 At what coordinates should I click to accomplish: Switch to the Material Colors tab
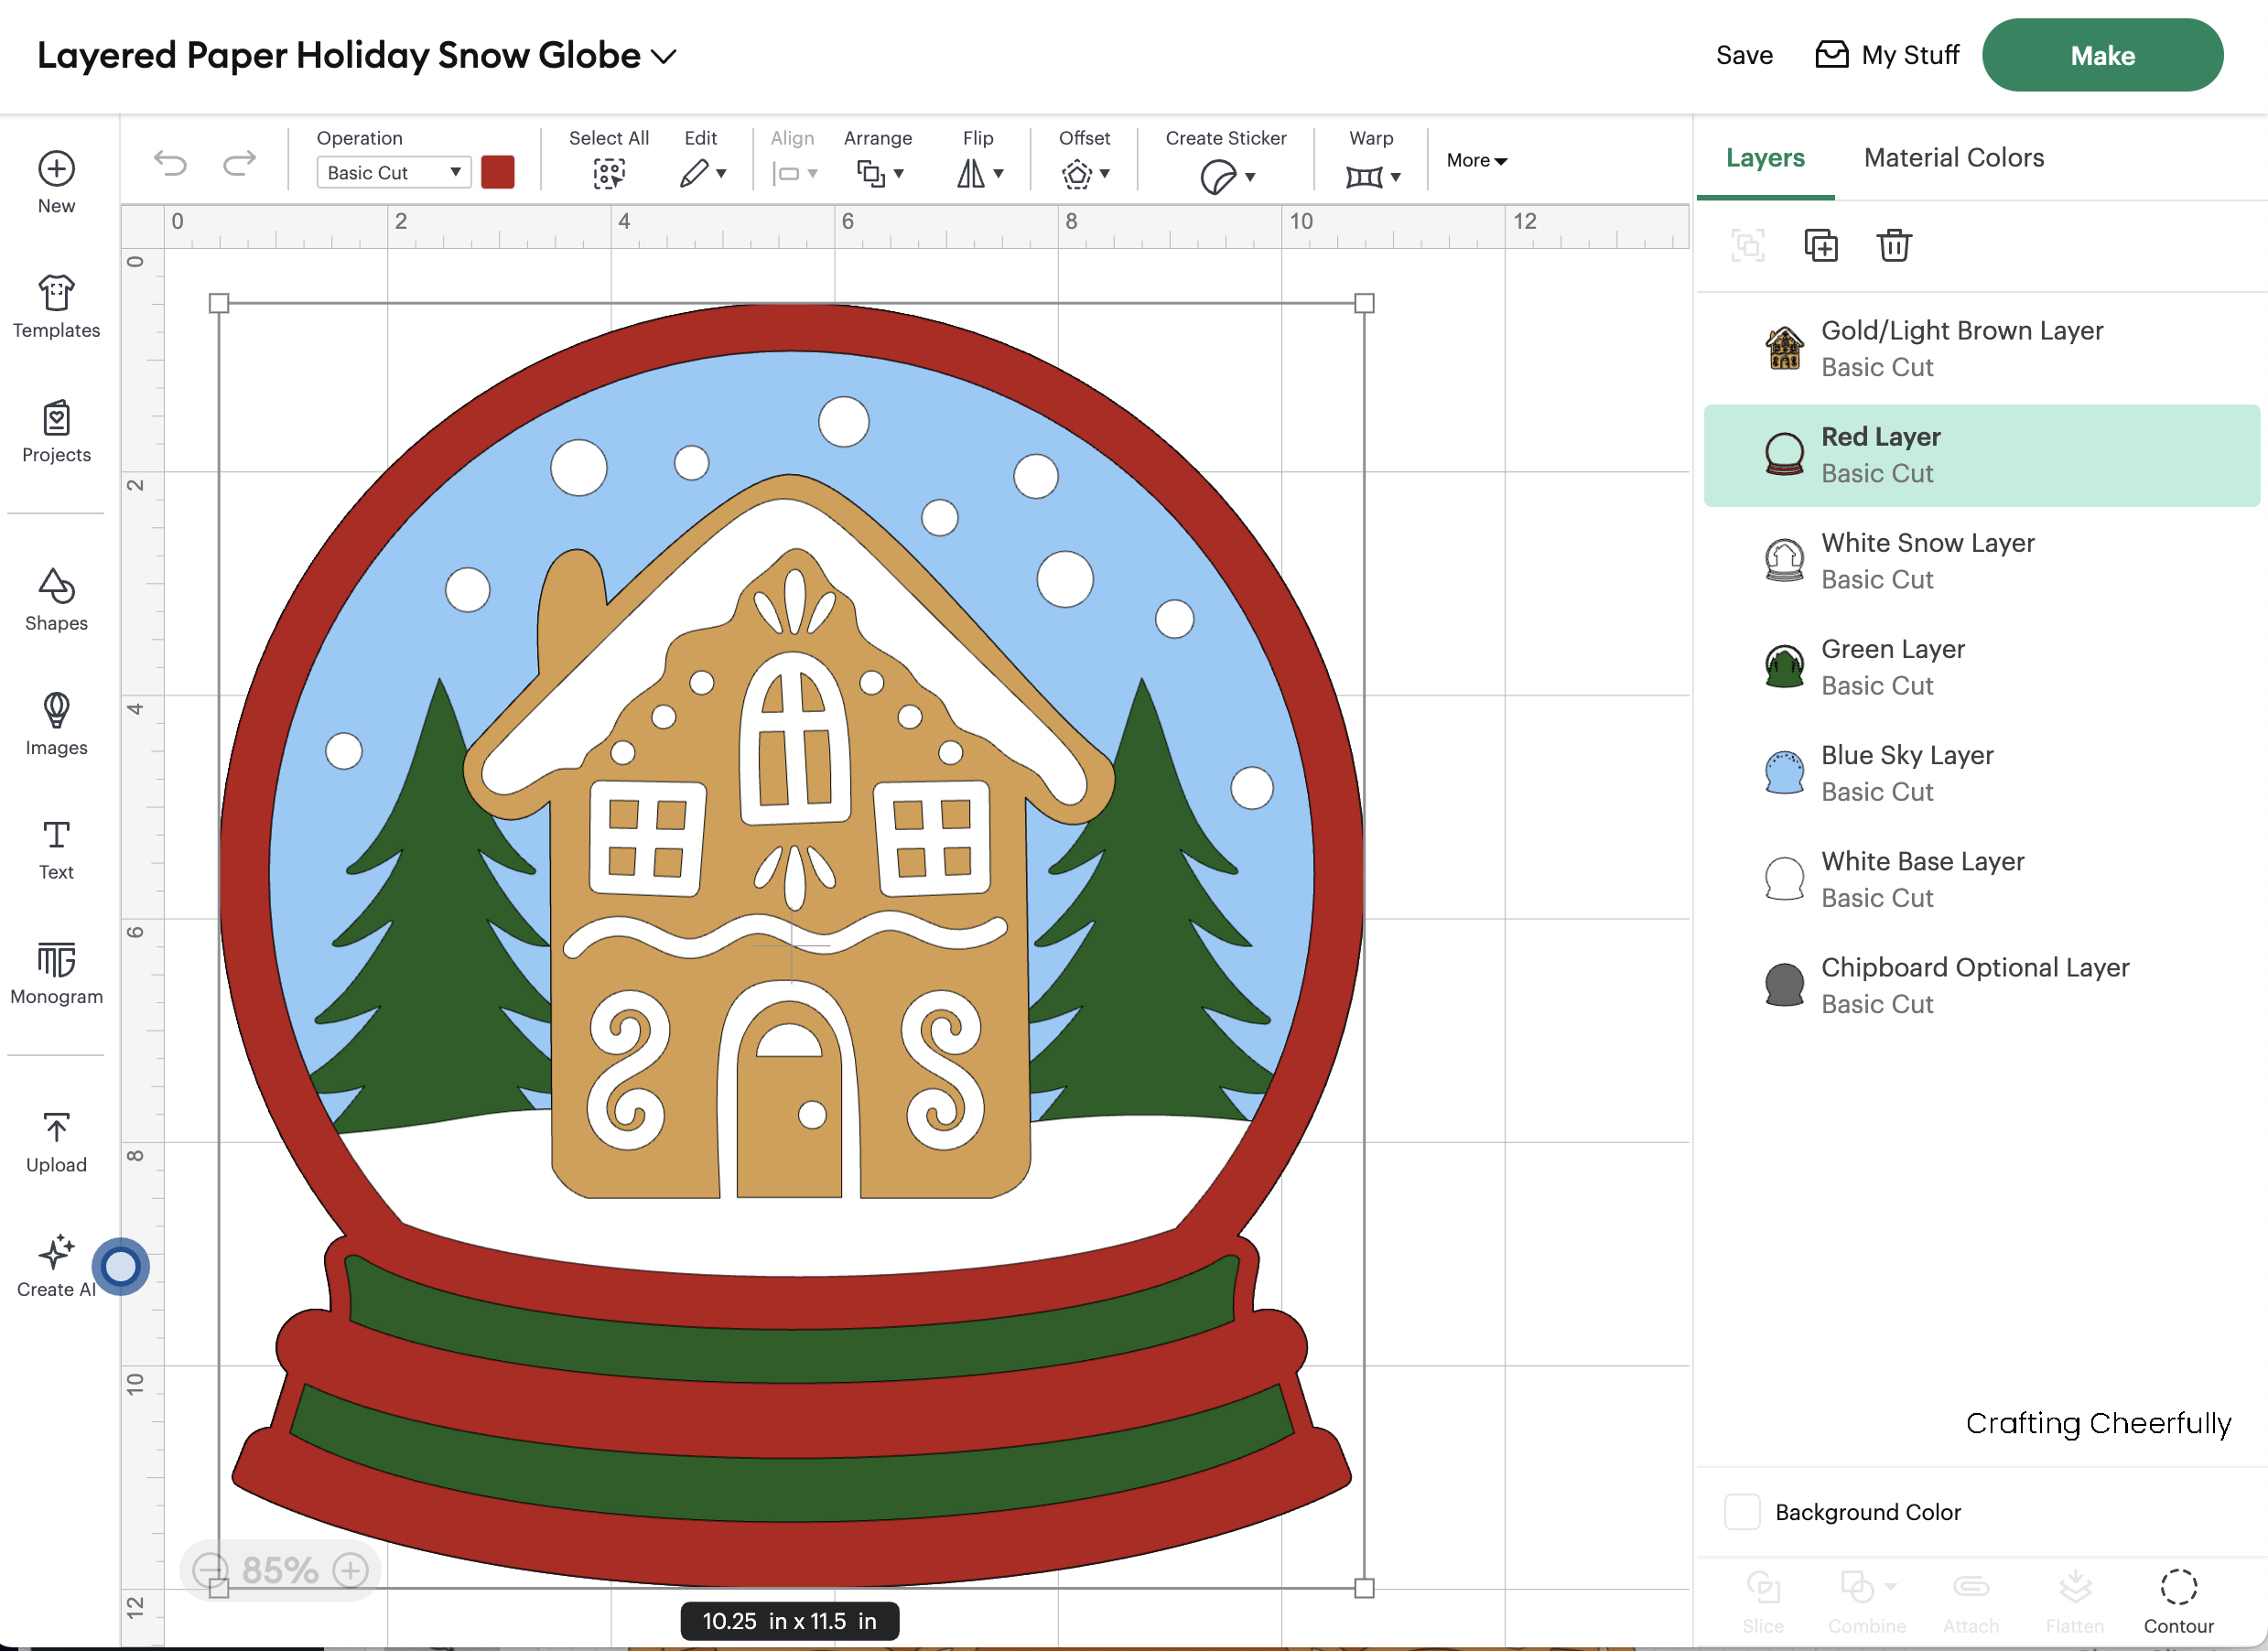click(1953, 157)
